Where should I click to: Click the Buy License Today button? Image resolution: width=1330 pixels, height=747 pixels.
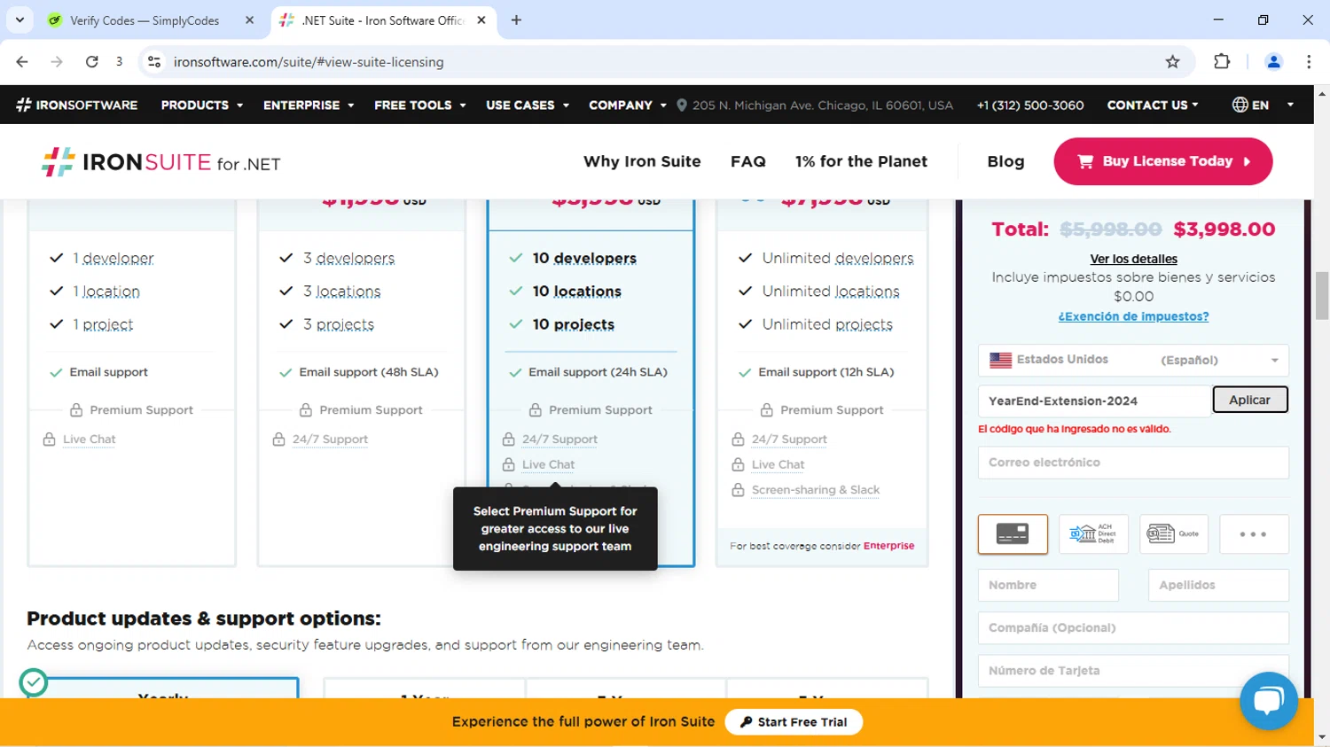1162,161
